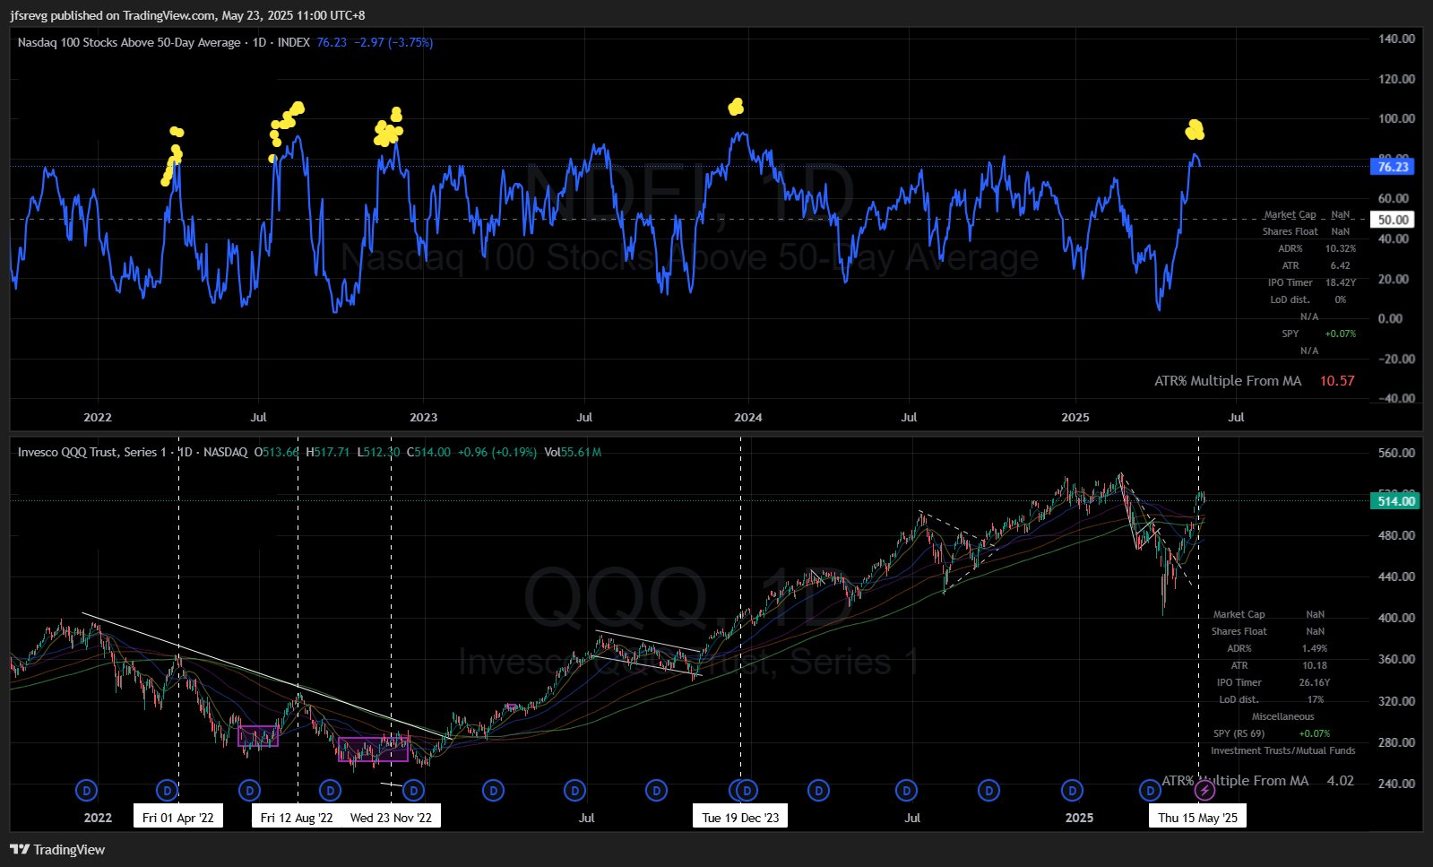Click the white 50.00 level tag on the axis
This screenshot has height=867, width=1433.
(1393, 220)
